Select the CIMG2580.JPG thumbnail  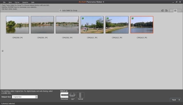pyautogui.click(x=17, y=25)
